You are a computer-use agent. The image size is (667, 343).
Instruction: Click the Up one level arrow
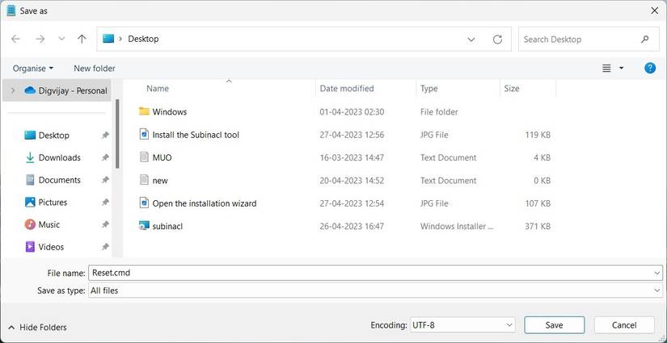(x=82, y=39)
